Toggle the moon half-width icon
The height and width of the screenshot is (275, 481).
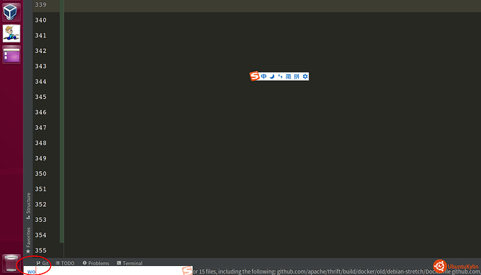[x=272, y=77]
